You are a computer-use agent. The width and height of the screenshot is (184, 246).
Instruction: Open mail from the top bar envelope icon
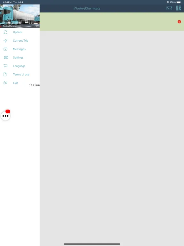[x=169, y=8]
